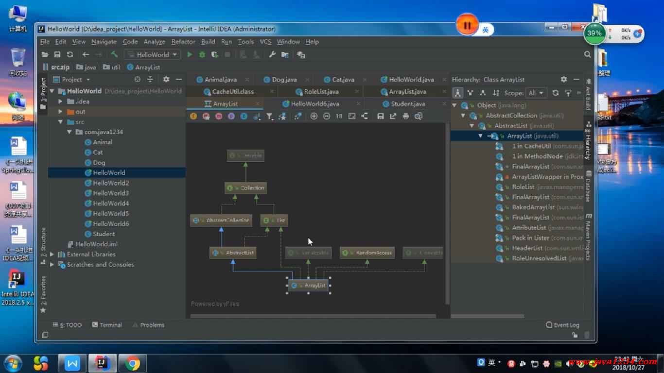Select HelloWorld3 in Project tree
Image resolution: width=664 pixels, height=373 pixels.
click(x=111, y=193)
